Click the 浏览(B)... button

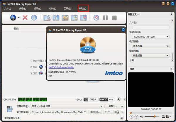95,112
